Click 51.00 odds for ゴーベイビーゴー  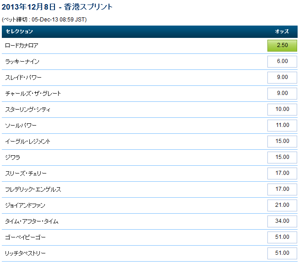click(x=282, y=237)
